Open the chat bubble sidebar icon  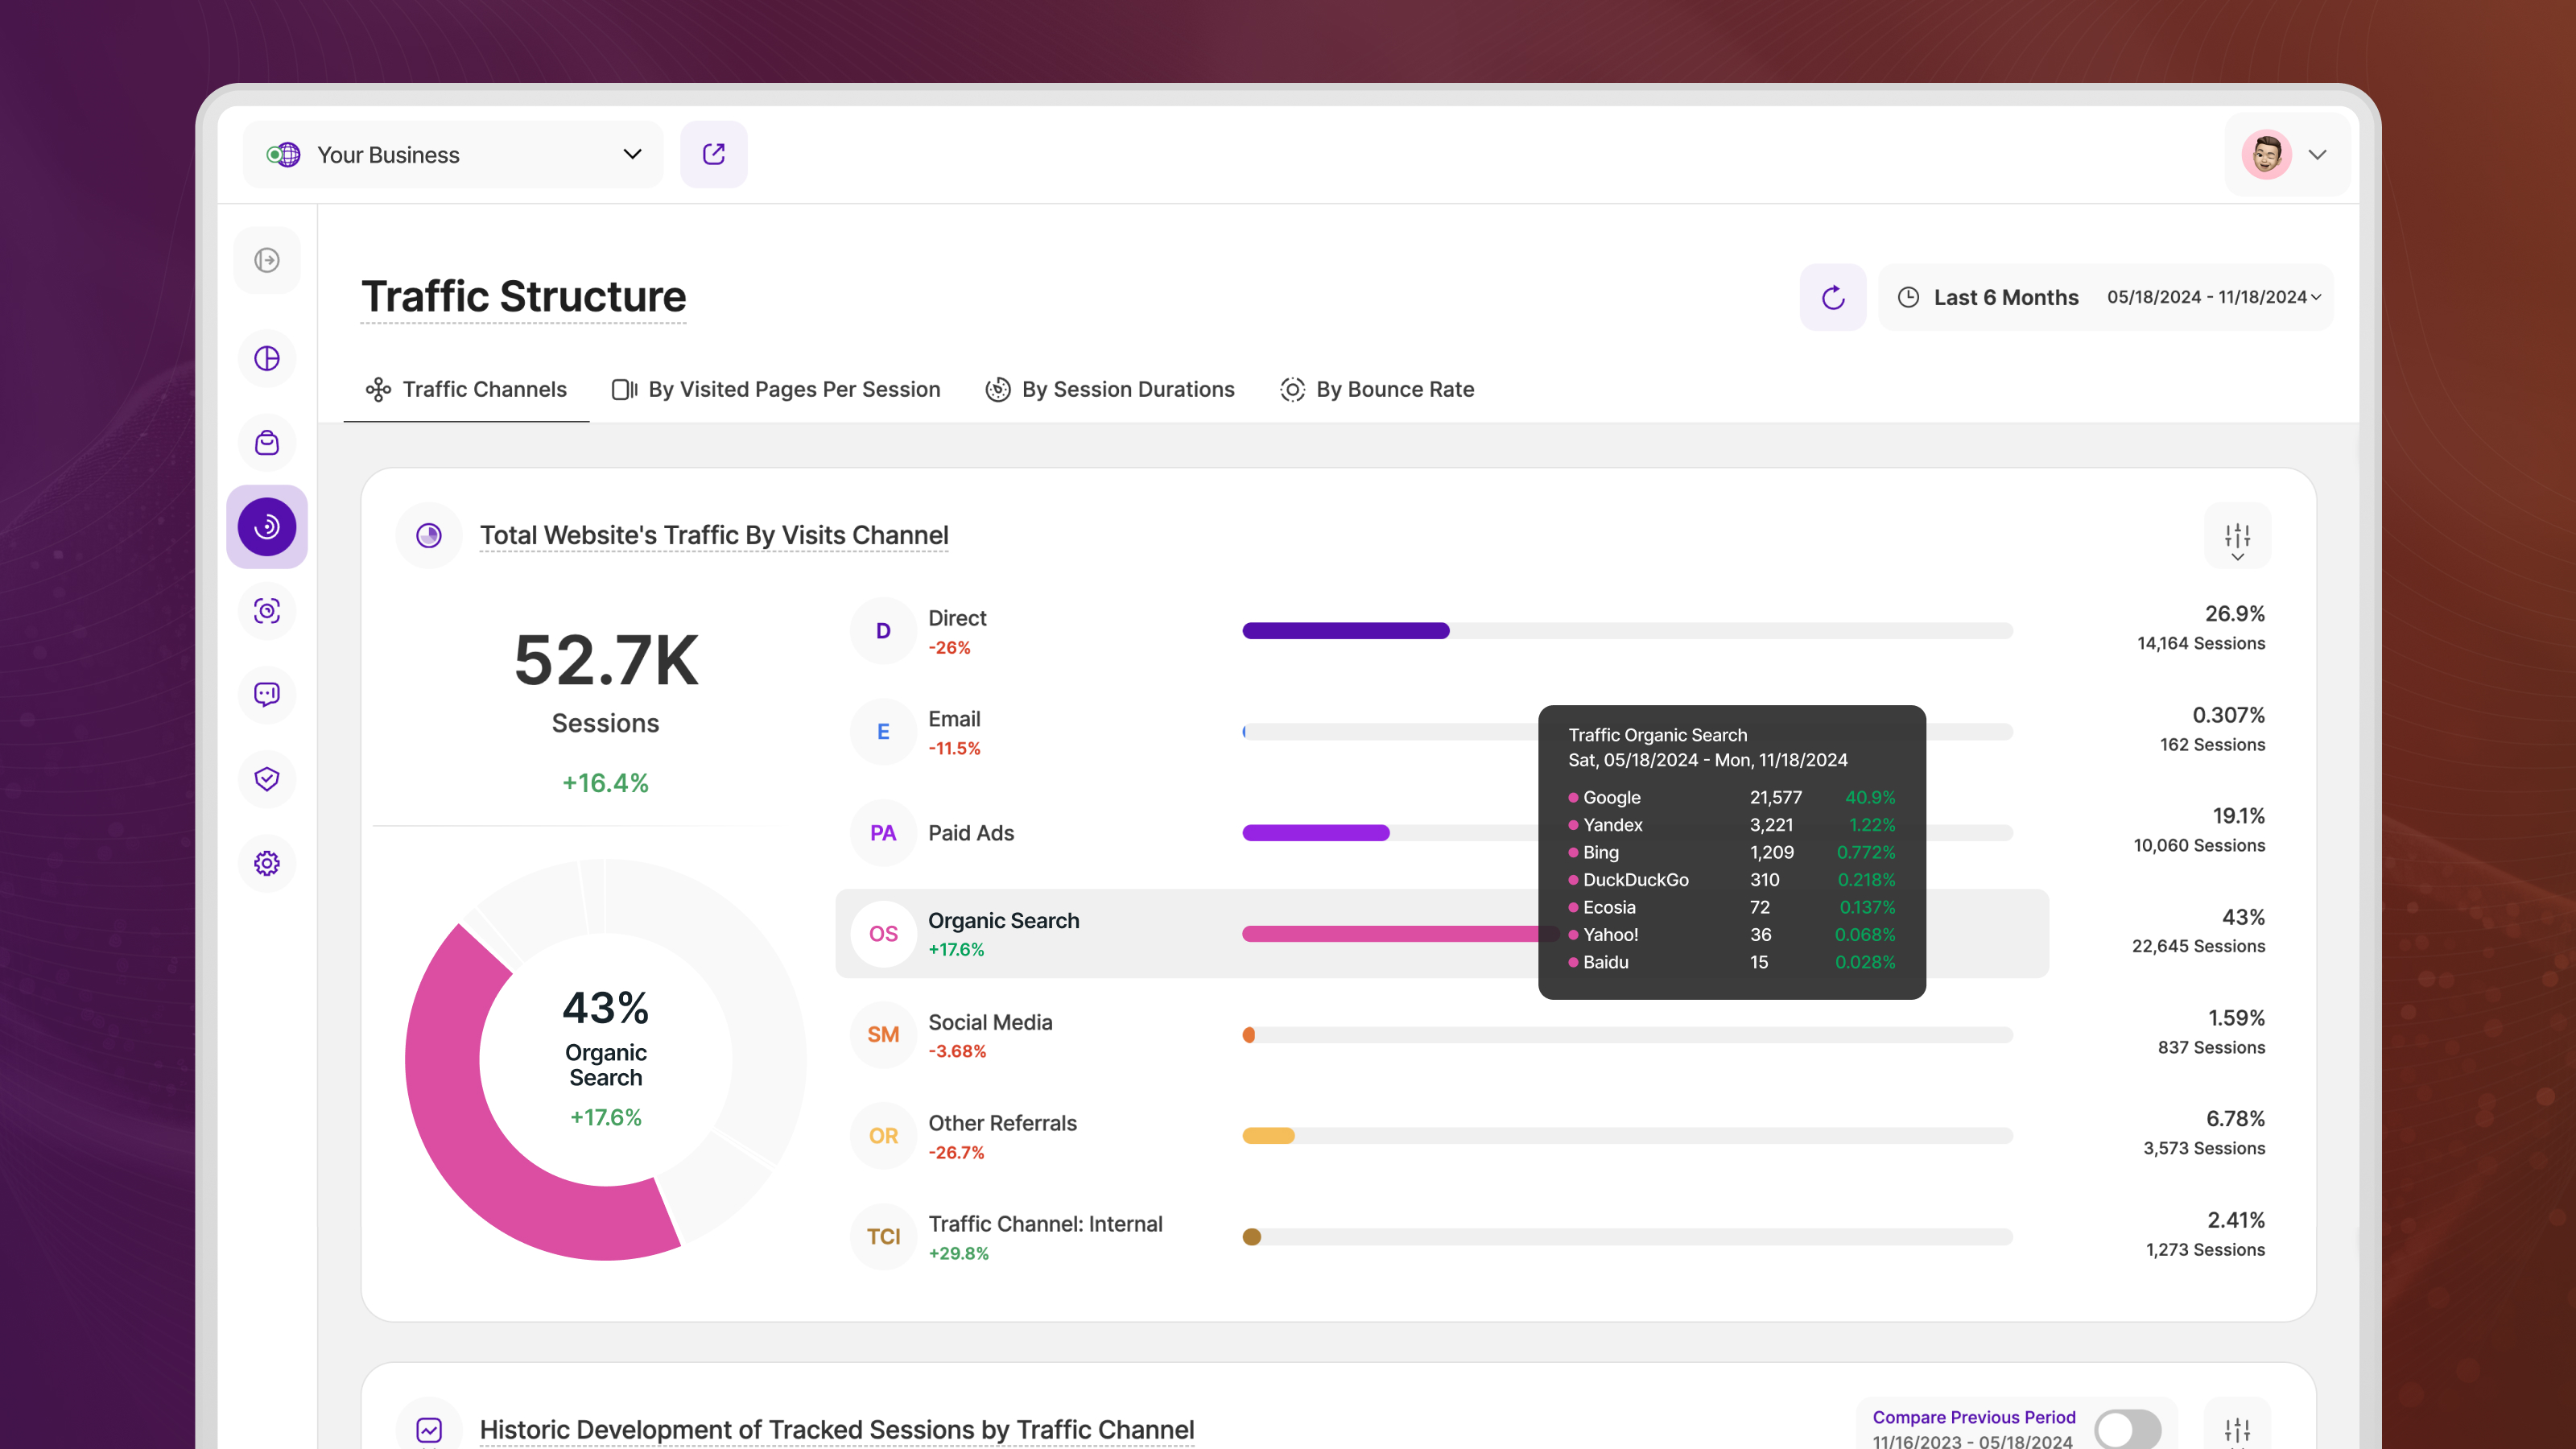point(267,694)
